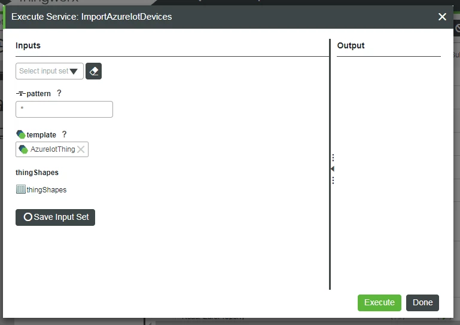The height and width of the screenshot is (325, 460).
Task: Open the Select input set dropdown
Action: [50, 71]
